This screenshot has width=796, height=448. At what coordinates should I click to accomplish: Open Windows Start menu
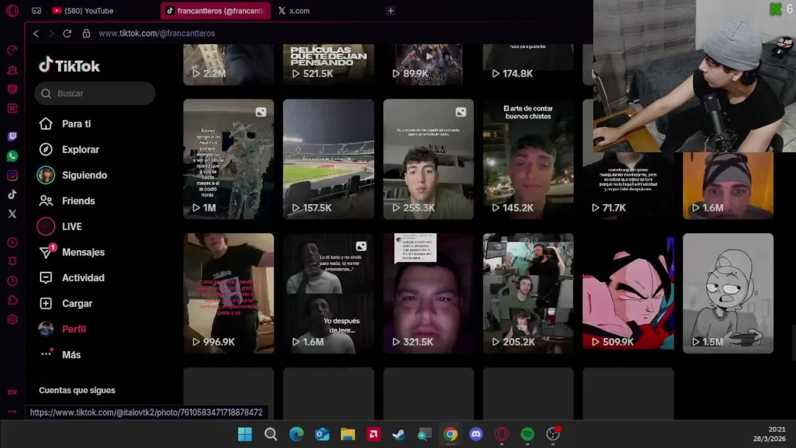pos(245,434)
